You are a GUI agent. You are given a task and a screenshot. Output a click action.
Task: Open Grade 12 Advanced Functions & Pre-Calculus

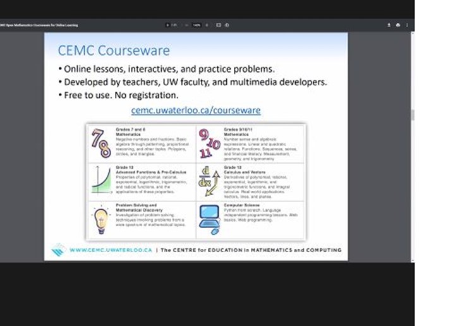point(142,182)
